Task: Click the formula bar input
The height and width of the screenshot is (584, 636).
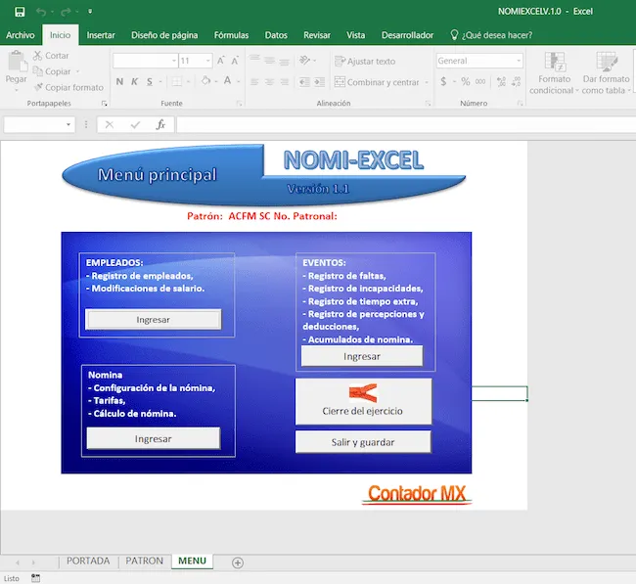Action: click(x=406, y=124)
